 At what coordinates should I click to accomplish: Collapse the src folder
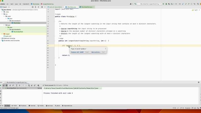pos(2,14)
